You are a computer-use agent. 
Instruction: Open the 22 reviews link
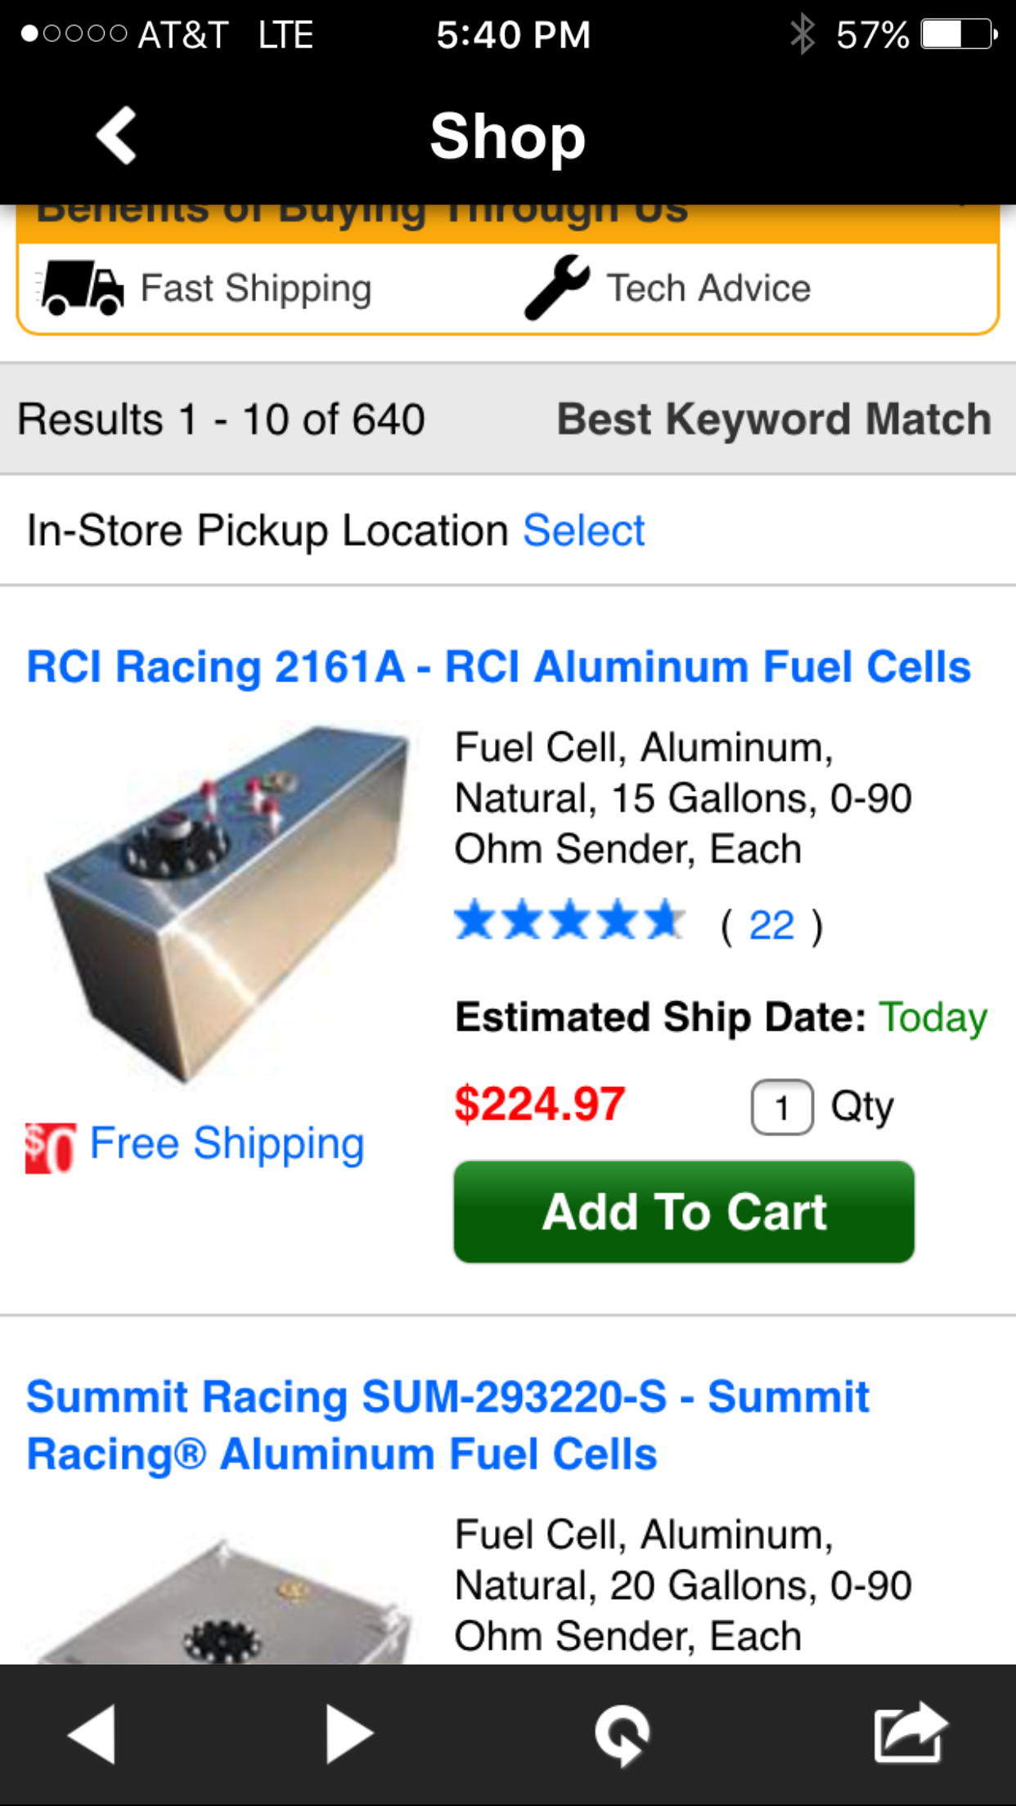(x=771, y=926)
